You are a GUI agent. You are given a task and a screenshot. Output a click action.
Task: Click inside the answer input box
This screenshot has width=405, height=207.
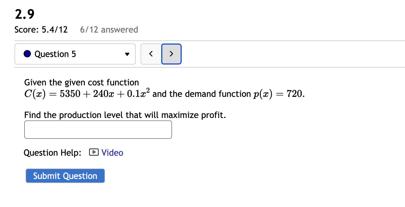point(98,129)
